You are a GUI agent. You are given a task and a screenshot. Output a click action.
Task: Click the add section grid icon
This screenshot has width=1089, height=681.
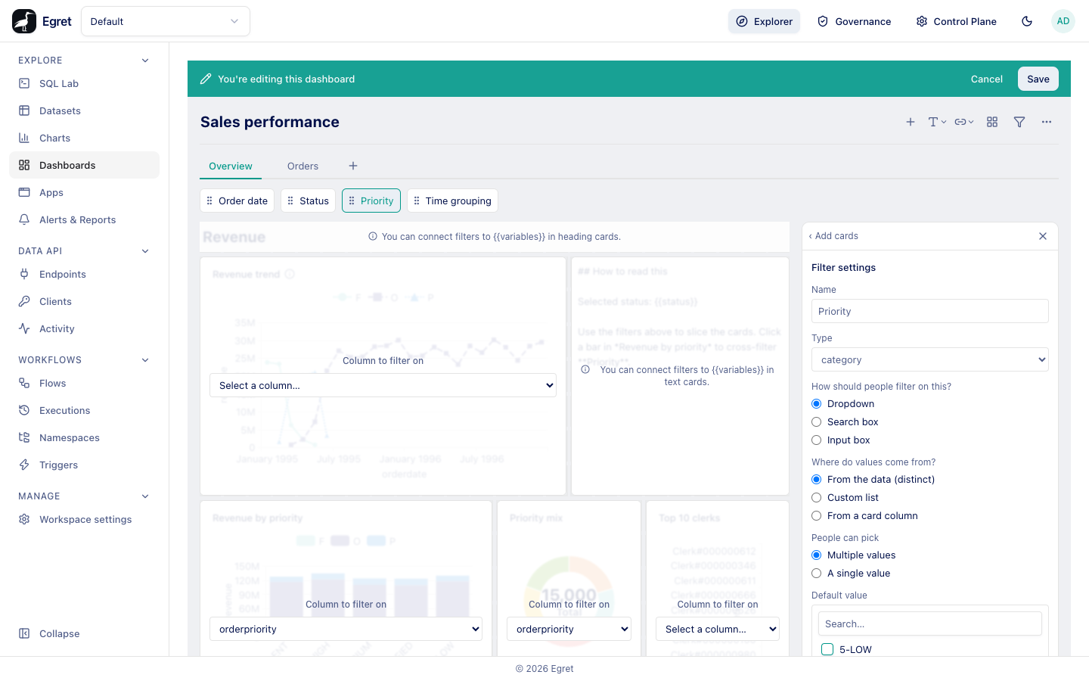click(x=992, y=122)
